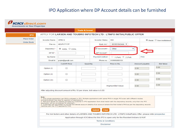Click phone number 919995800153
This screenshot has height=133, width=177.
(117, 60)
